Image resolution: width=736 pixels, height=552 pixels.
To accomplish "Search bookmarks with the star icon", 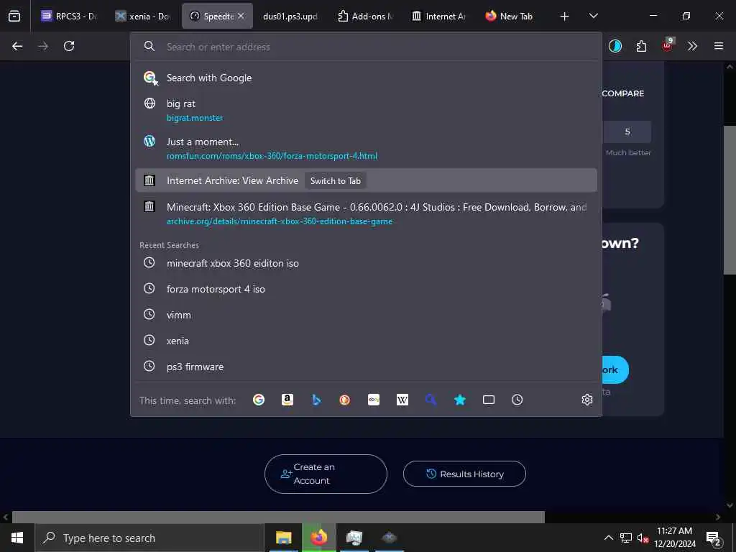I will coord(460,400).
